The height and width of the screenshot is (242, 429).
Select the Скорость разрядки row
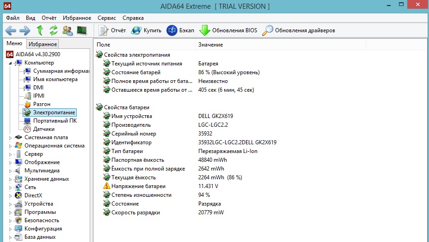[135, 212]
